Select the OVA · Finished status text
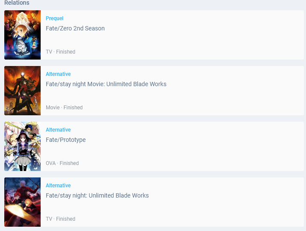This screenshot has height=231, width=306. [62, 163]
